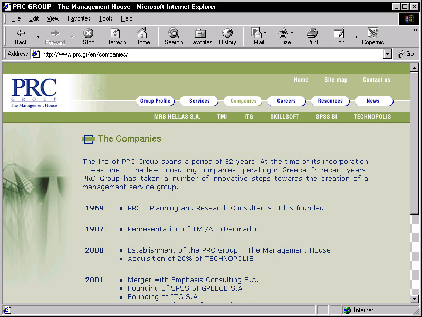The width and height of the screenshot is (422, 317).
Task: Open the News section
Action: [x=373, y=101]
